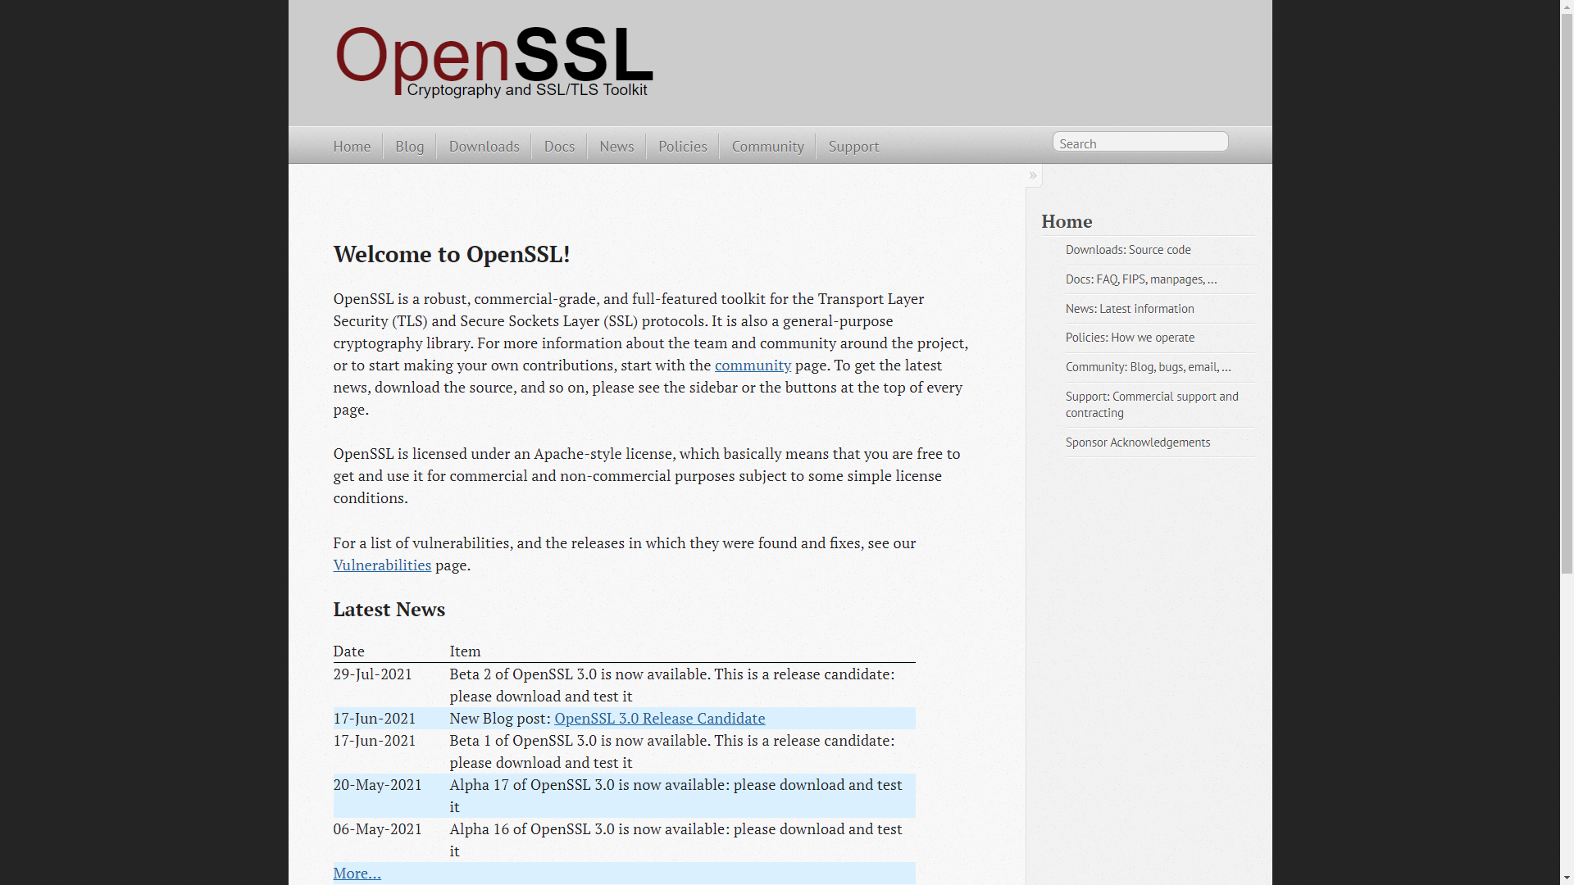Follow the community link in intro paragraph

pos(753,365)
